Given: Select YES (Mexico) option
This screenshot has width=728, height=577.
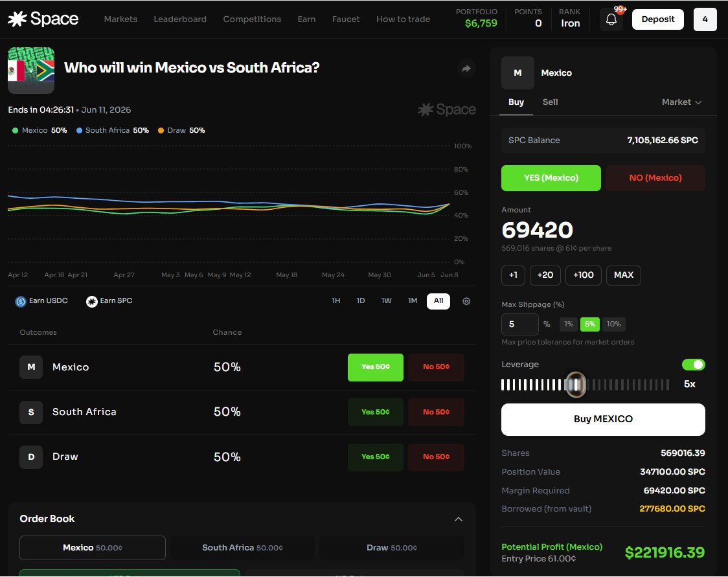Looking at the screenshot, I should tap(551, 178).
